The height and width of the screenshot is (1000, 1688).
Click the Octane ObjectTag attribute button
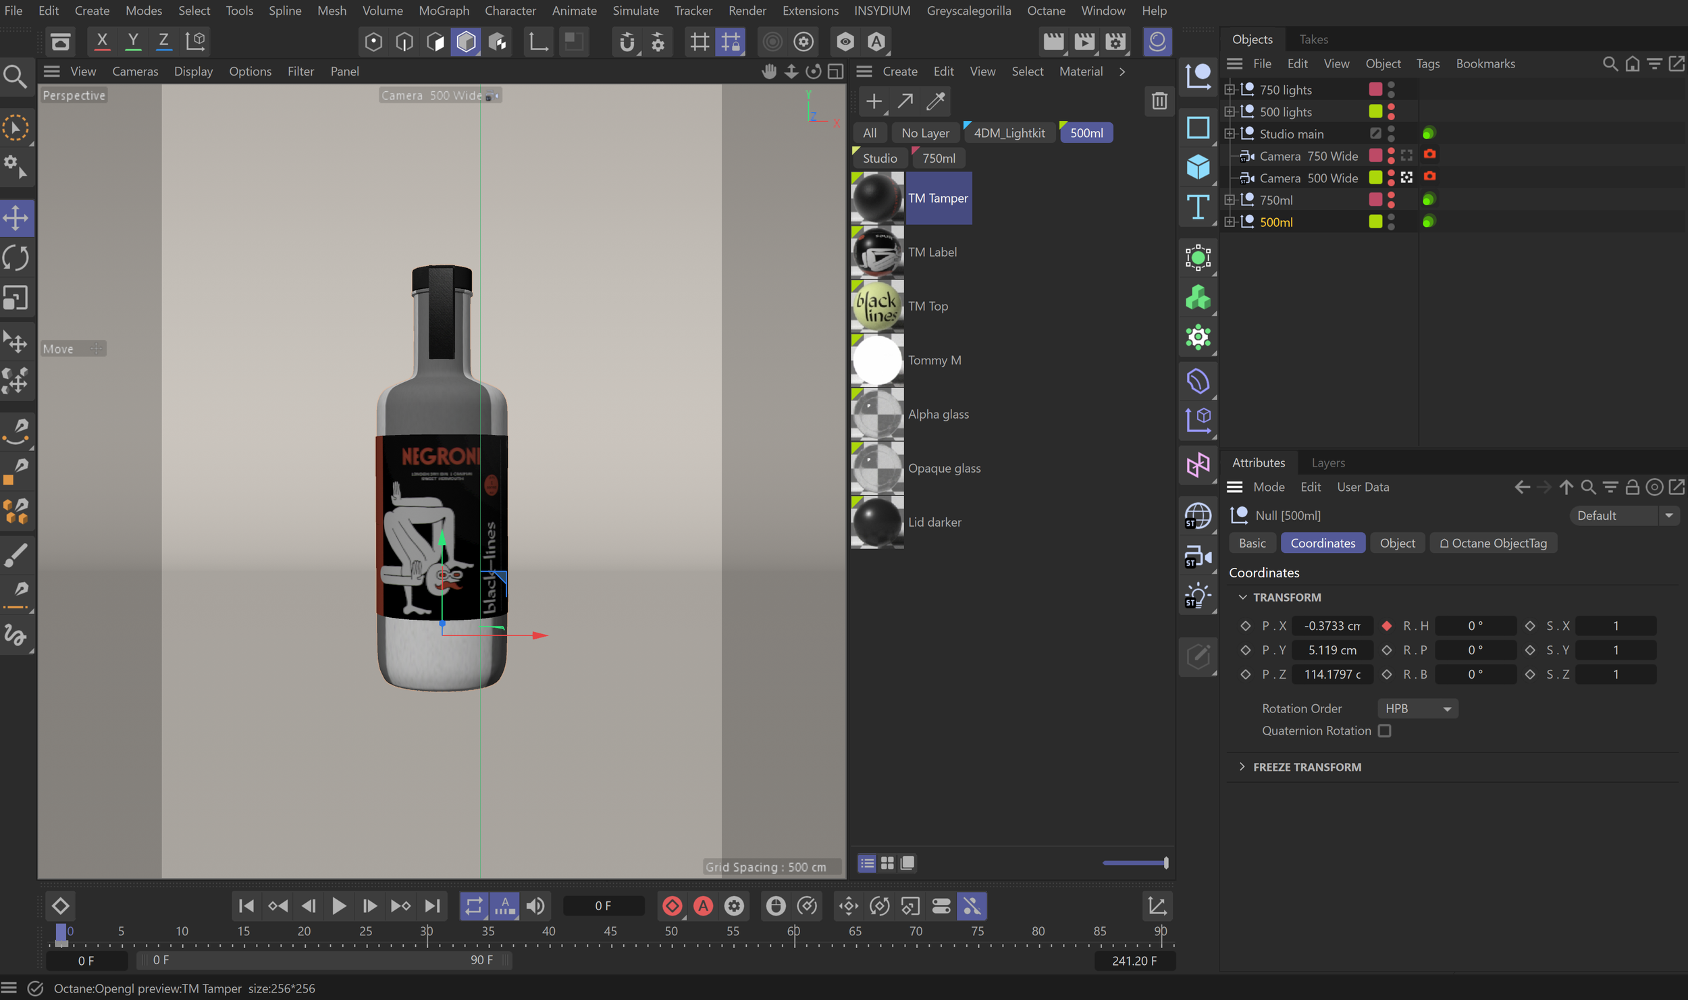pos(1492,543)
